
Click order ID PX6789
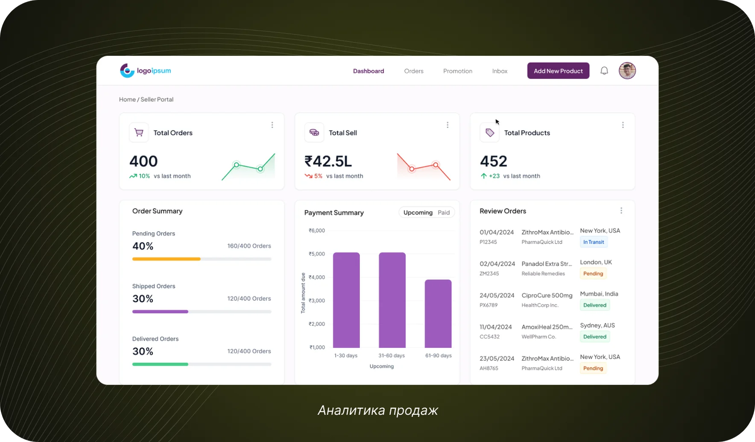tap(489, 305)
